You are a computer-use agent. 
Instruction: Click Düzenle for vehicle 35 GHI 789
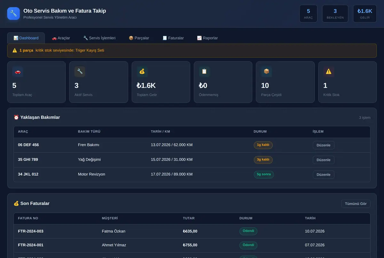click(324, 160)
